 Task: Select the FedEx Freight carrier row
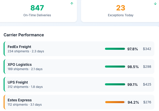[x=79, y=49]
